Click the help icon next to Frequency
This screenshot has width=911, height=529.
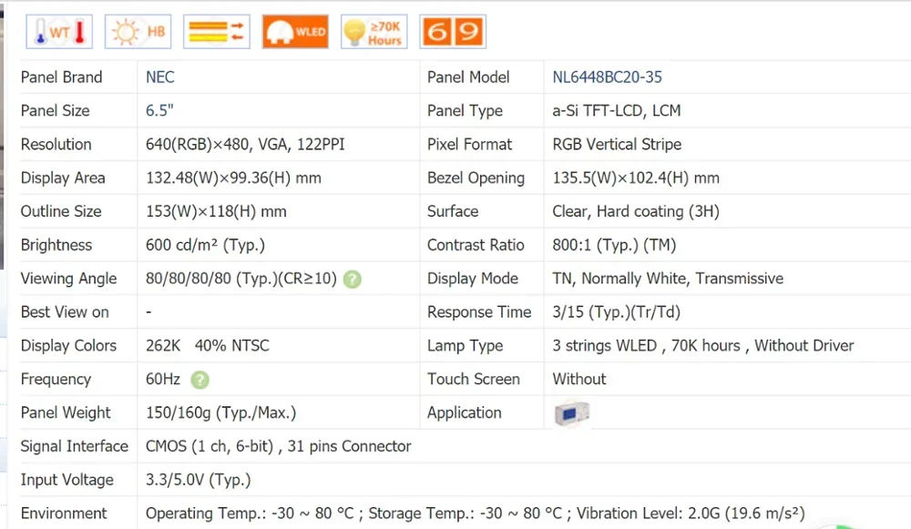pos(200,380)
